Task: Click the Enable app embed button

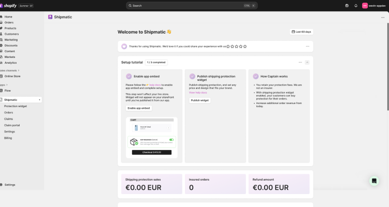Action: [139, 108]
